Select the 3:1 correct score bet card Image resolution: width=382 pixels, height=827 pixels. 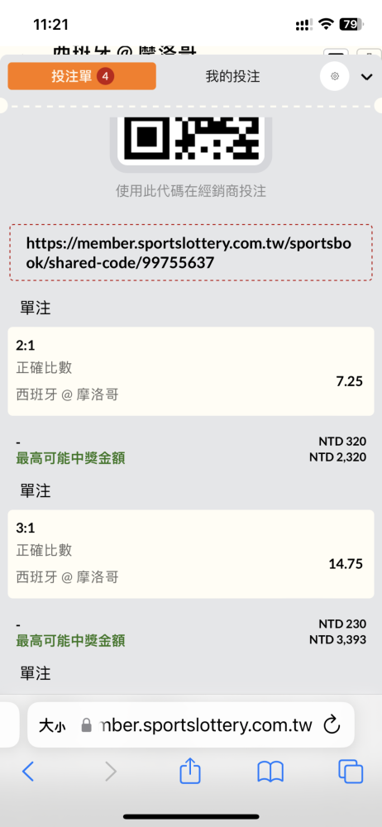191,554
